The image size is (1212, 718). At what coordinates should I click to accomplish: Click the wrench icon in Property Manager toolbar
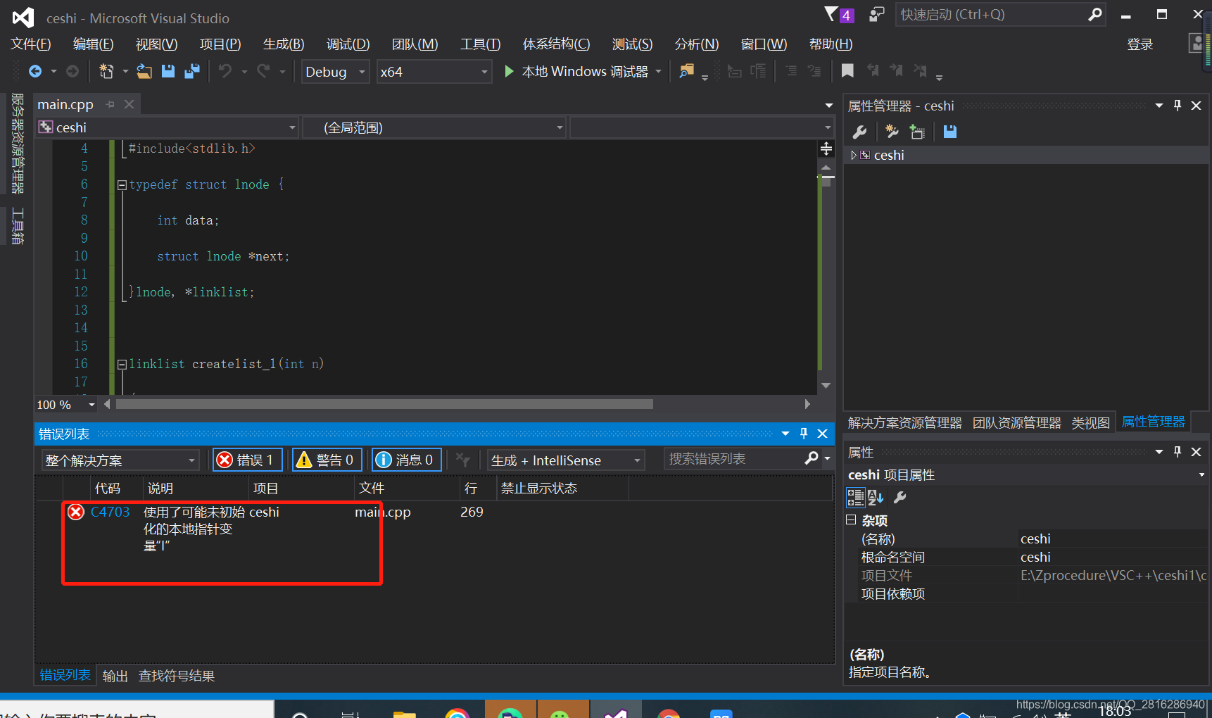coord(859,132)
